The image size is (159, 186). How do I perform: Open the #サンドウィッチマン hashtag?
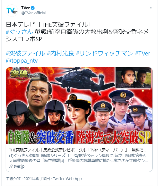[104, 53]
